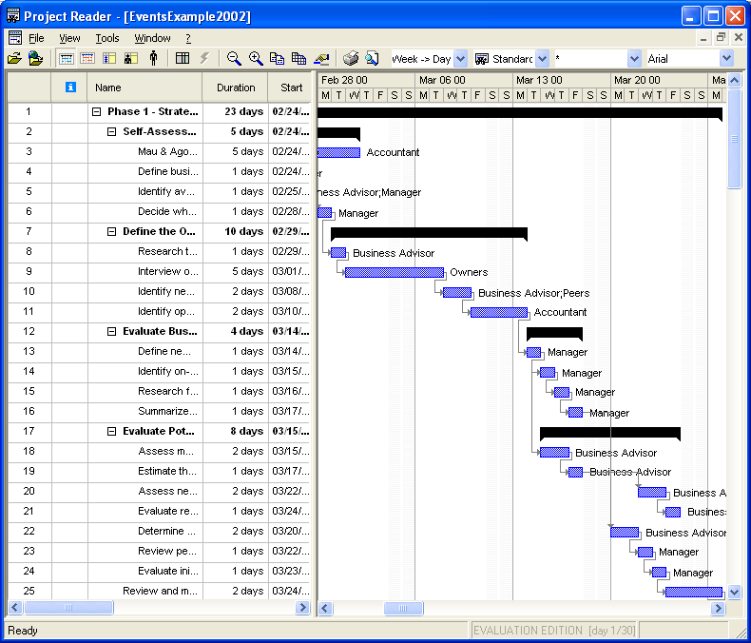Viewport: 751px width, 643px height.
Task: Click the Open file folder icon
Action: point(14,58)
